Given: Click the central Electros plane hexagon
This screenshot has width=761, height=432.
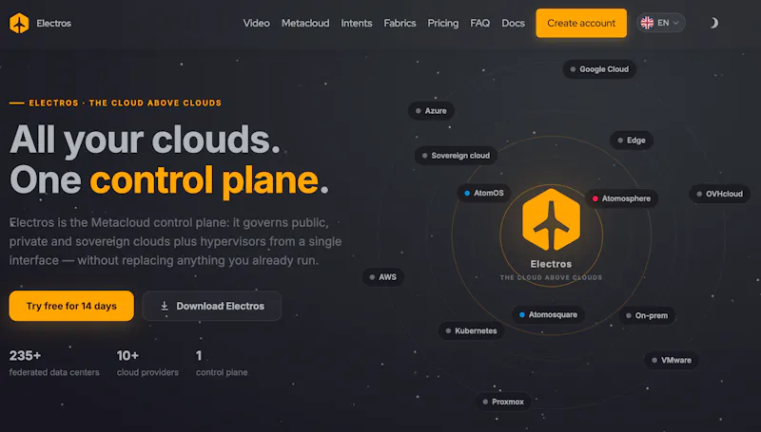Looking at the screenshot, I should click(551, 220).
